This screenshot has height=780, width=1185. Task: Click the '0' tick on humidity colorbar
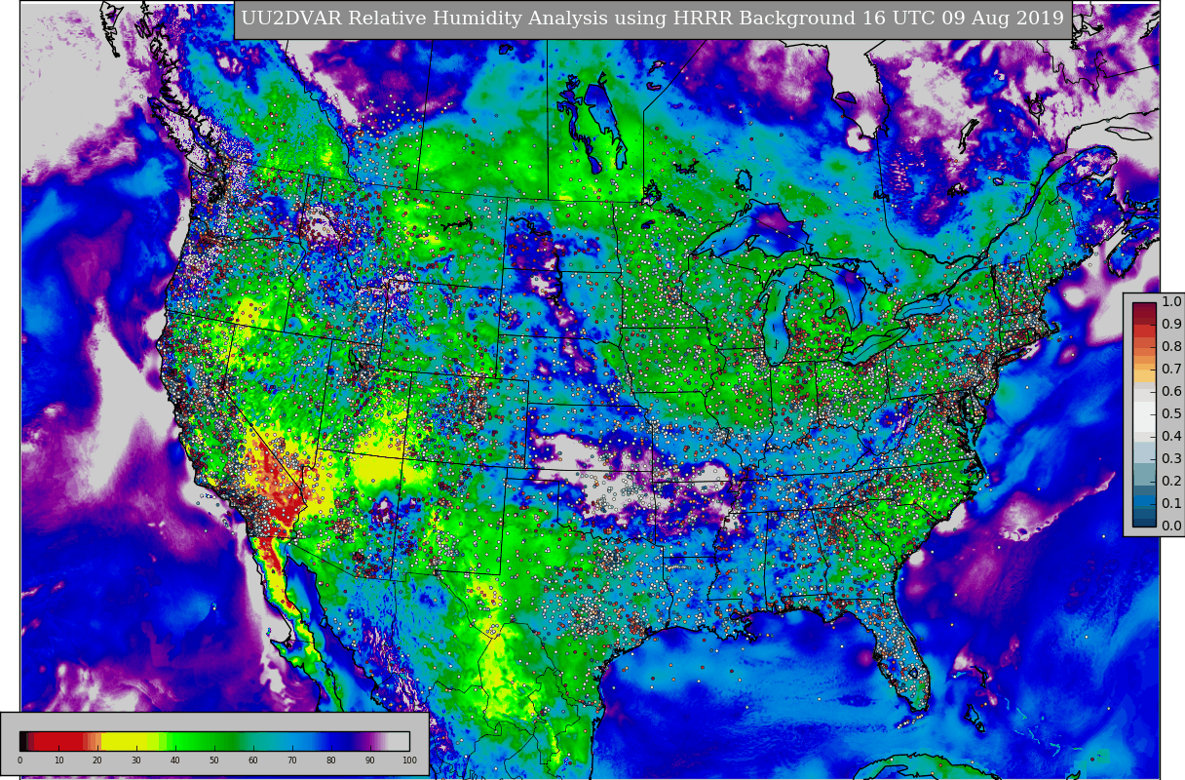[19, 760]
